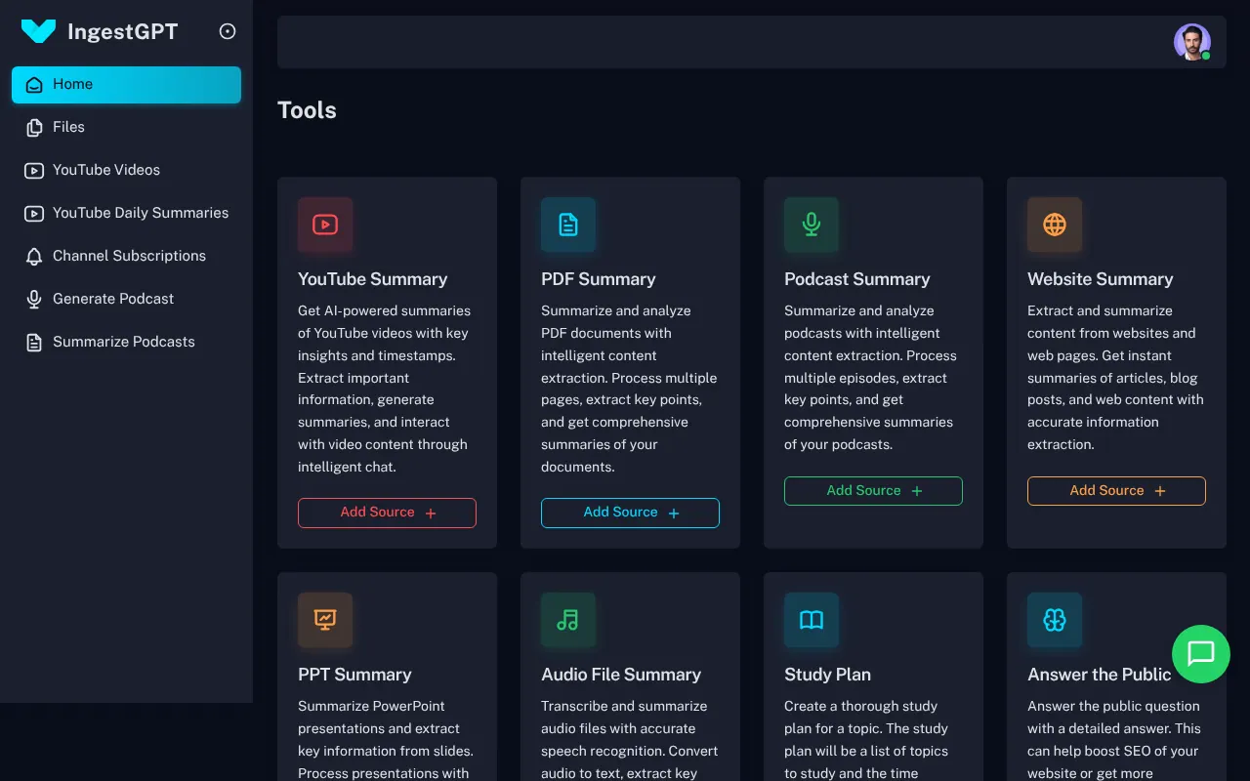Click the YouTube Summary card title
This screenshot has width=1250, height=781.
372,279
